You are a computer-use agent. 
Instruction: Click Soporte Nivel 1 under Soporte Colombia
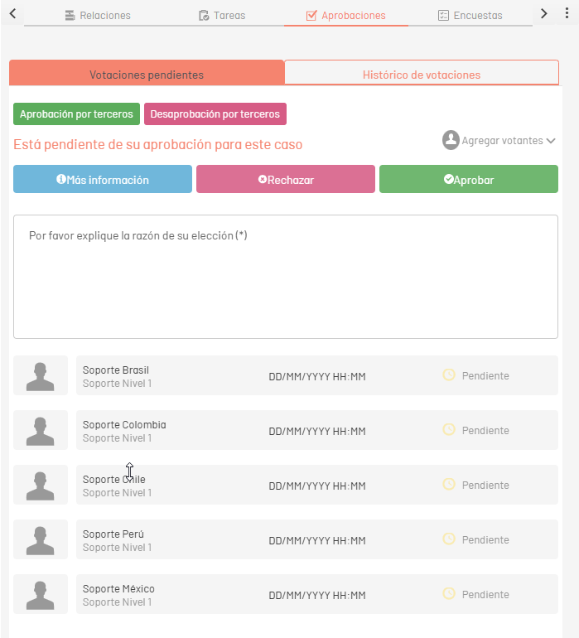pyautogui.click(x=117, y=438)
